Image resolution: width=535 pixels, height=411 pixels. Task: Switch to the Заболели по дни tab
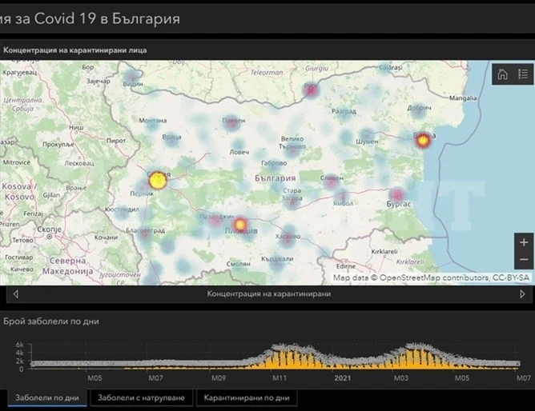pyautogui.click(x=47, y=397)
